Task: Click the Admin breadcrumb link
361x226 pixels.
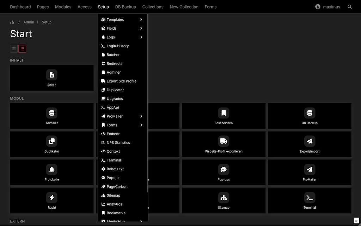Action: (29, 22)
